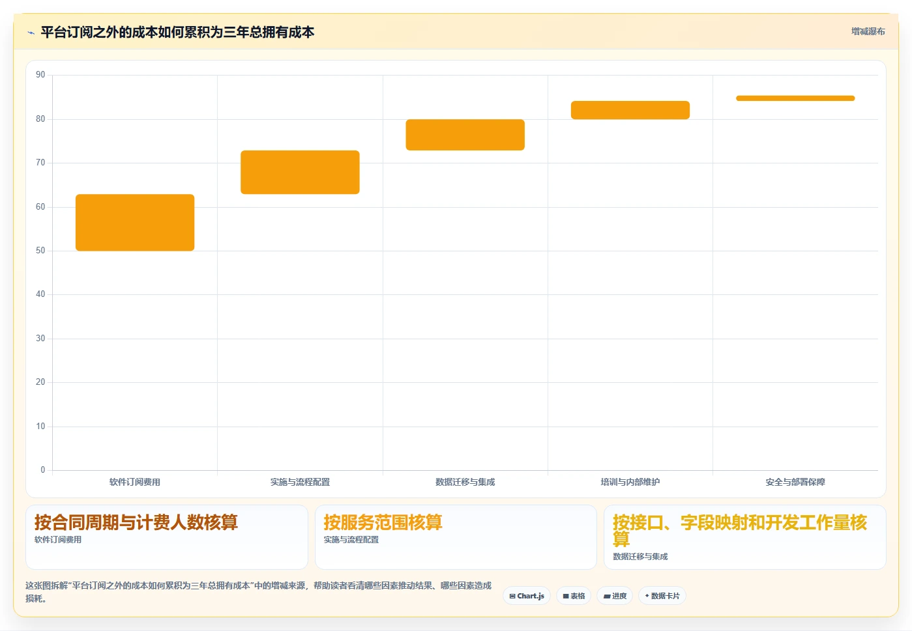Image resolution: width=912 pixels, height=631 pixels.
Task: Select the 表格 tag chip
Action: click(574, 596)
